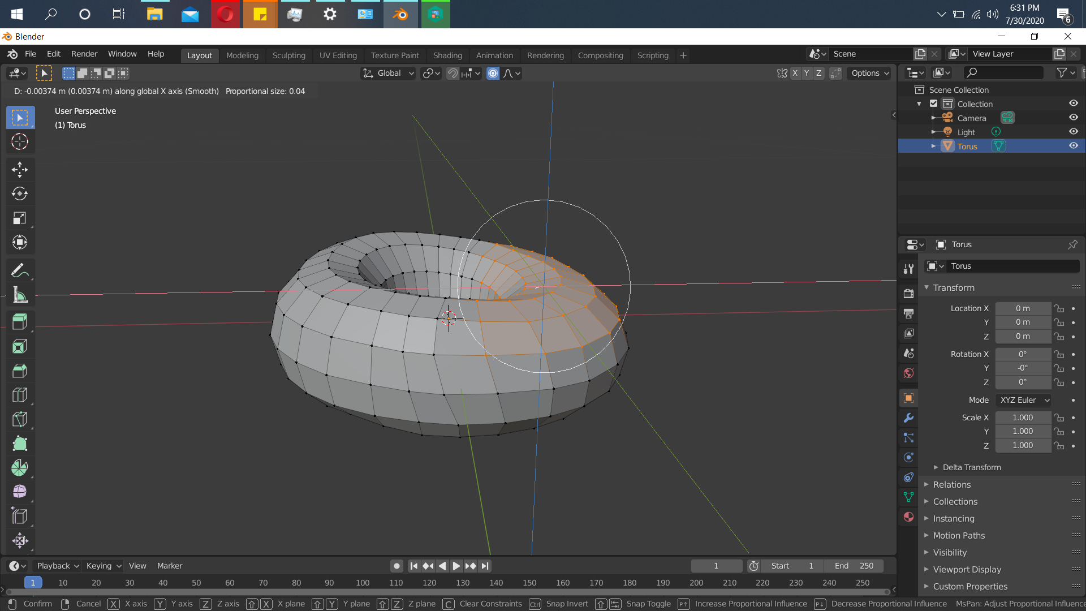Open the World properties tab
Viewport: 1086px width, 611px height.
coord(908,373)
